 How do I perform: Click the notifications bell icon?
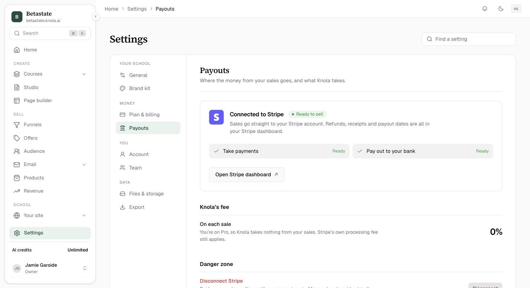(x=485, y=9)
